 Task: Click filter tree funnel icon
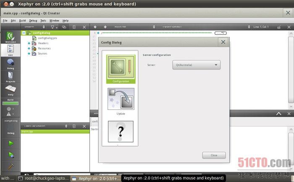click(53, 27)
